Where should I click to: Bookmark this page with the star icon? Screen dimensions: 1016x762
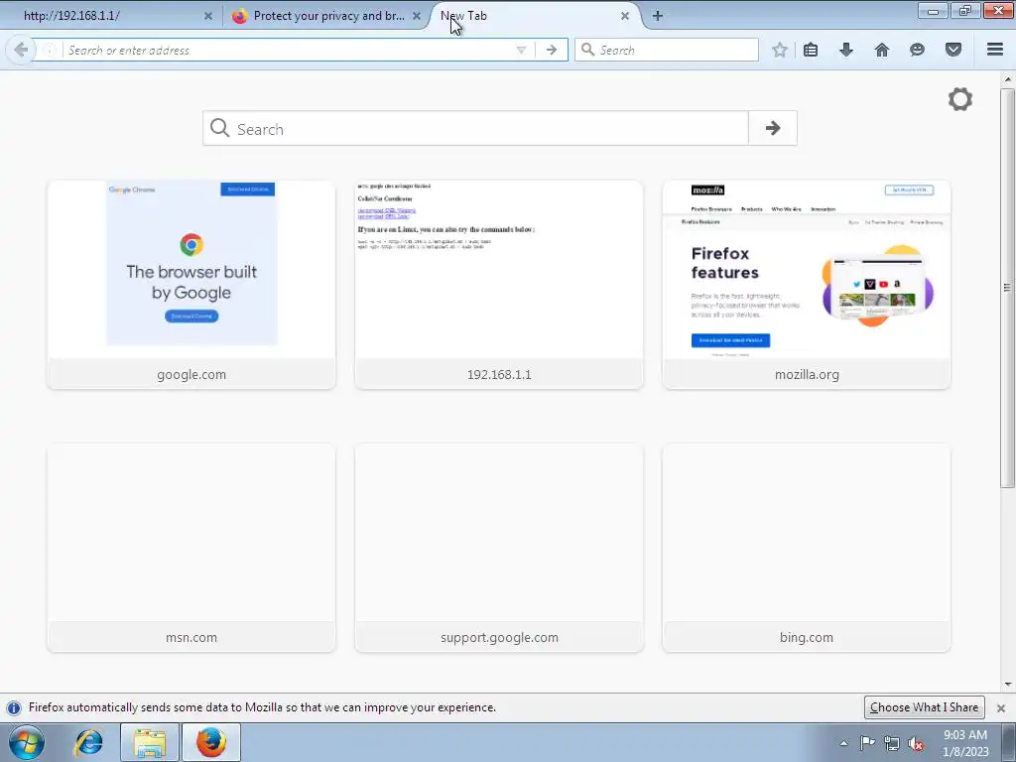[780, 50]
